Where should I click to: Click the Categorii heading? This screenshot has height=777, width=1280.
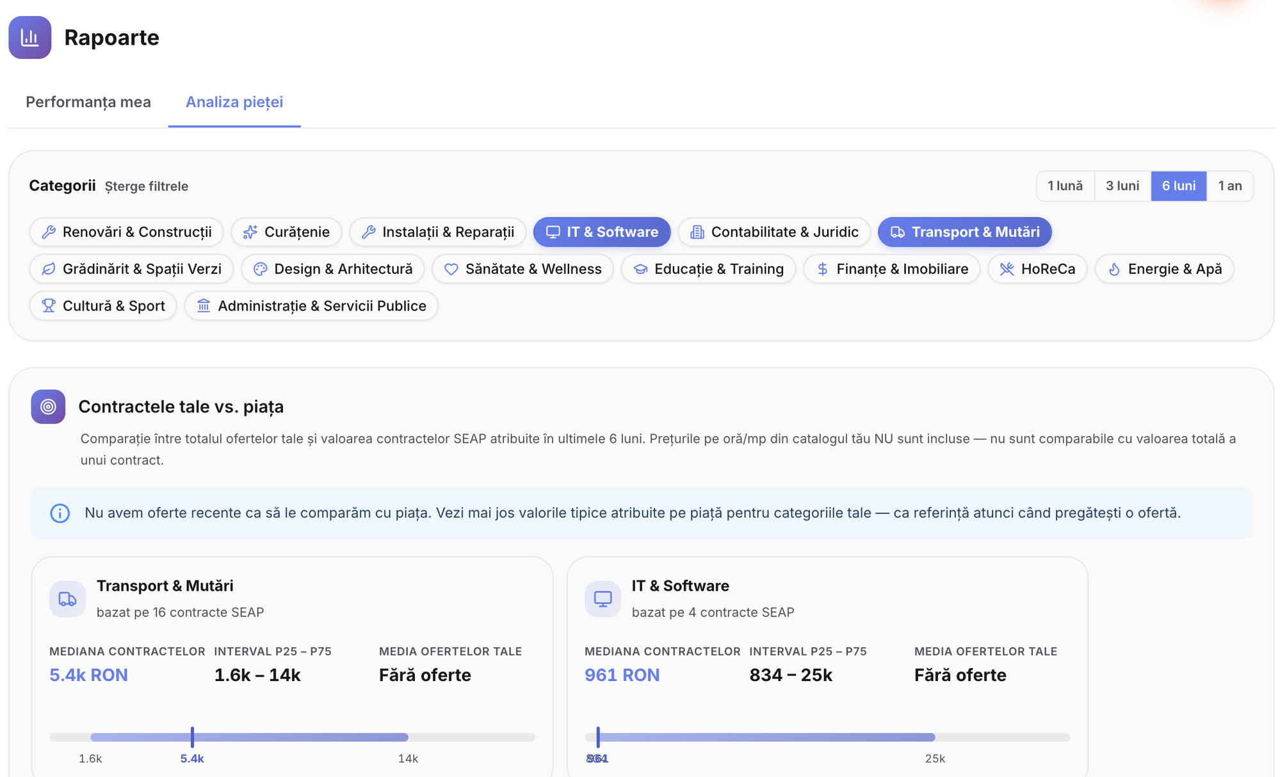62,186
